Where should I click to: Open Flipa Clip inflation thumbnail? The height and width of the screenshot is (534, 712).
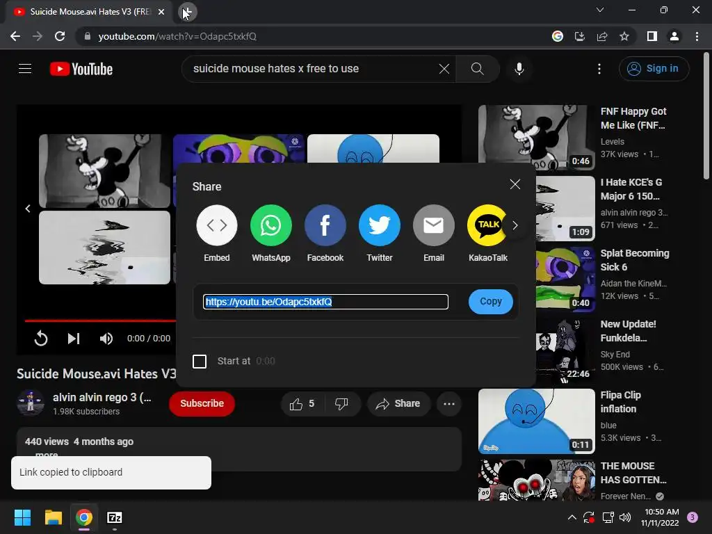[x=536, y=421]
